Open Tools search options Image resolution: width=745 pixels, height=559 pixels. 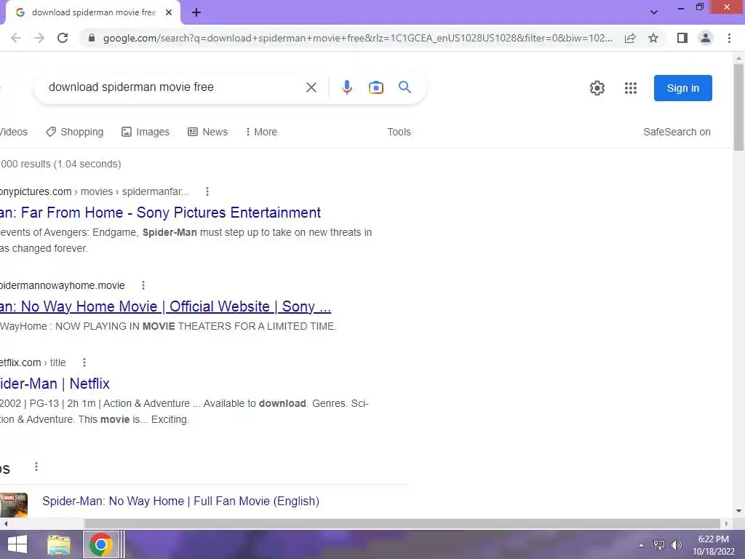399,132
